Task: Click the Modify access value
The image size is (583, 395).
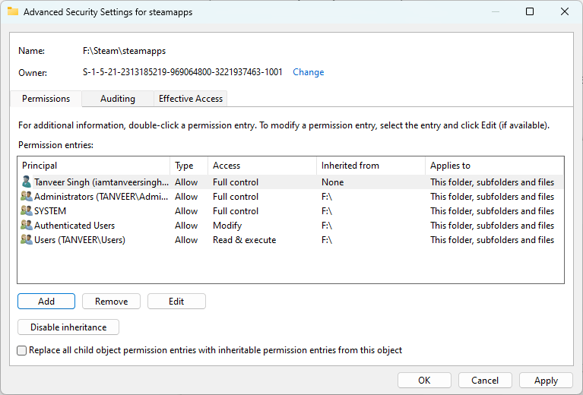Action: (227, 226)
